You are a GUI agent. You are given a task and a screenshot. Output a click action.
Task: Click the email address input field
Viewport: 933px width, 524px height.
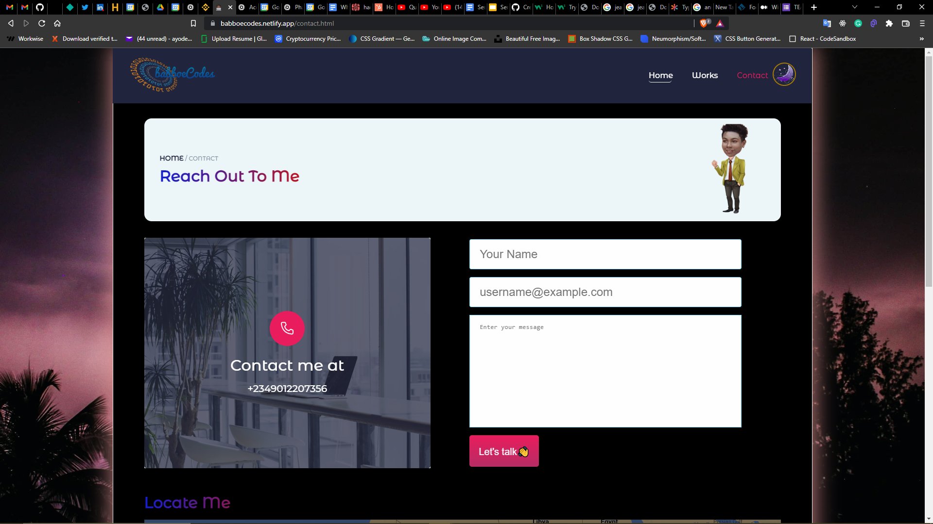click(x=605, y=292)
